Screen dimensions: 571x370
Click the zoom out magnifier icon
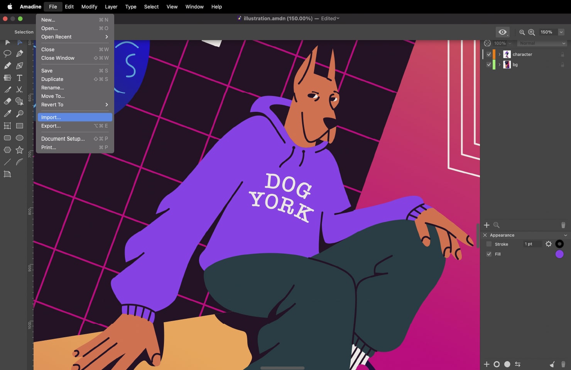click(522, 32)
